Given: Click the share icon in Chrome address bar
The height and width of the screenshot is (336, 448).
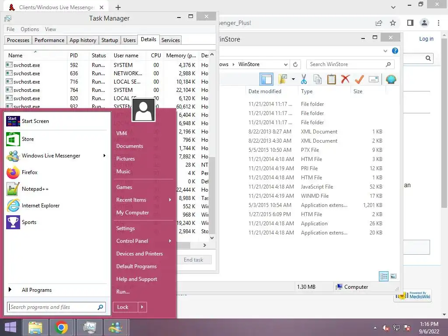Looking at the screenshot, I should click(379, 23).
